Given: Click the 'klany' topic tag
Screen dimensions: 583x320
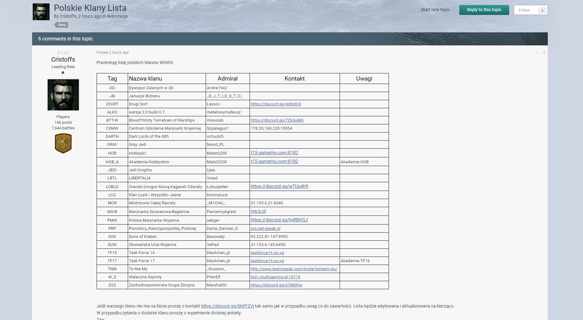Looking at the screenshot, I should (x=62, y=25).
